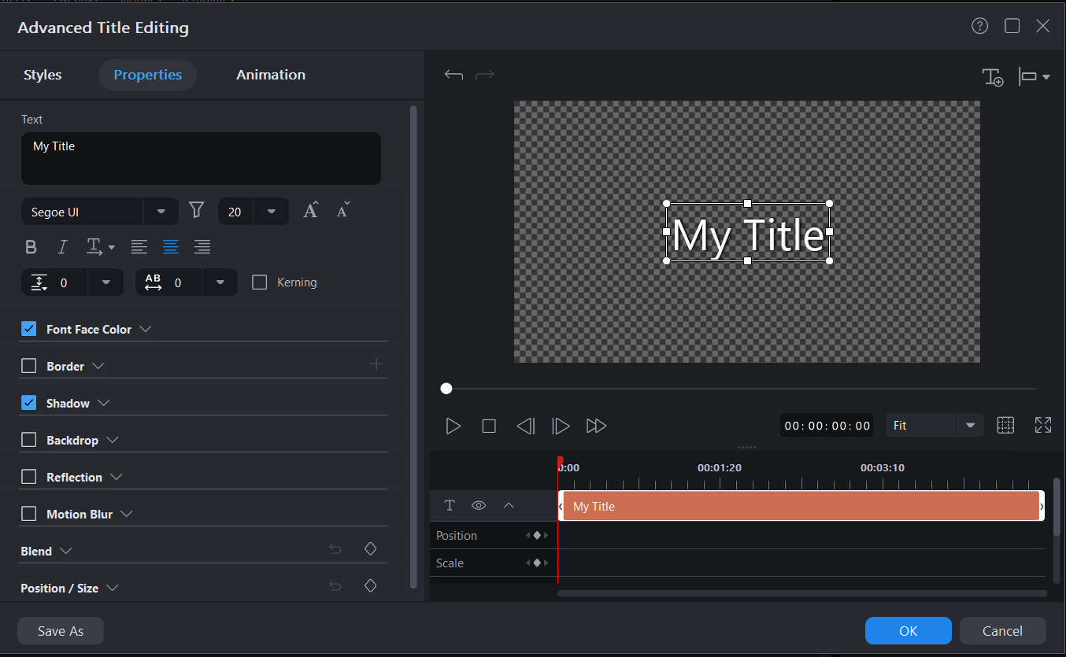Switch to the Styles tab
Image resolution: width=1066 pixels, height=657 pixels.
coord(43,74)
